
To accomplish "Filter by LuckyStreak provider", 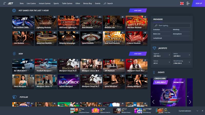I will click(158, 38).
